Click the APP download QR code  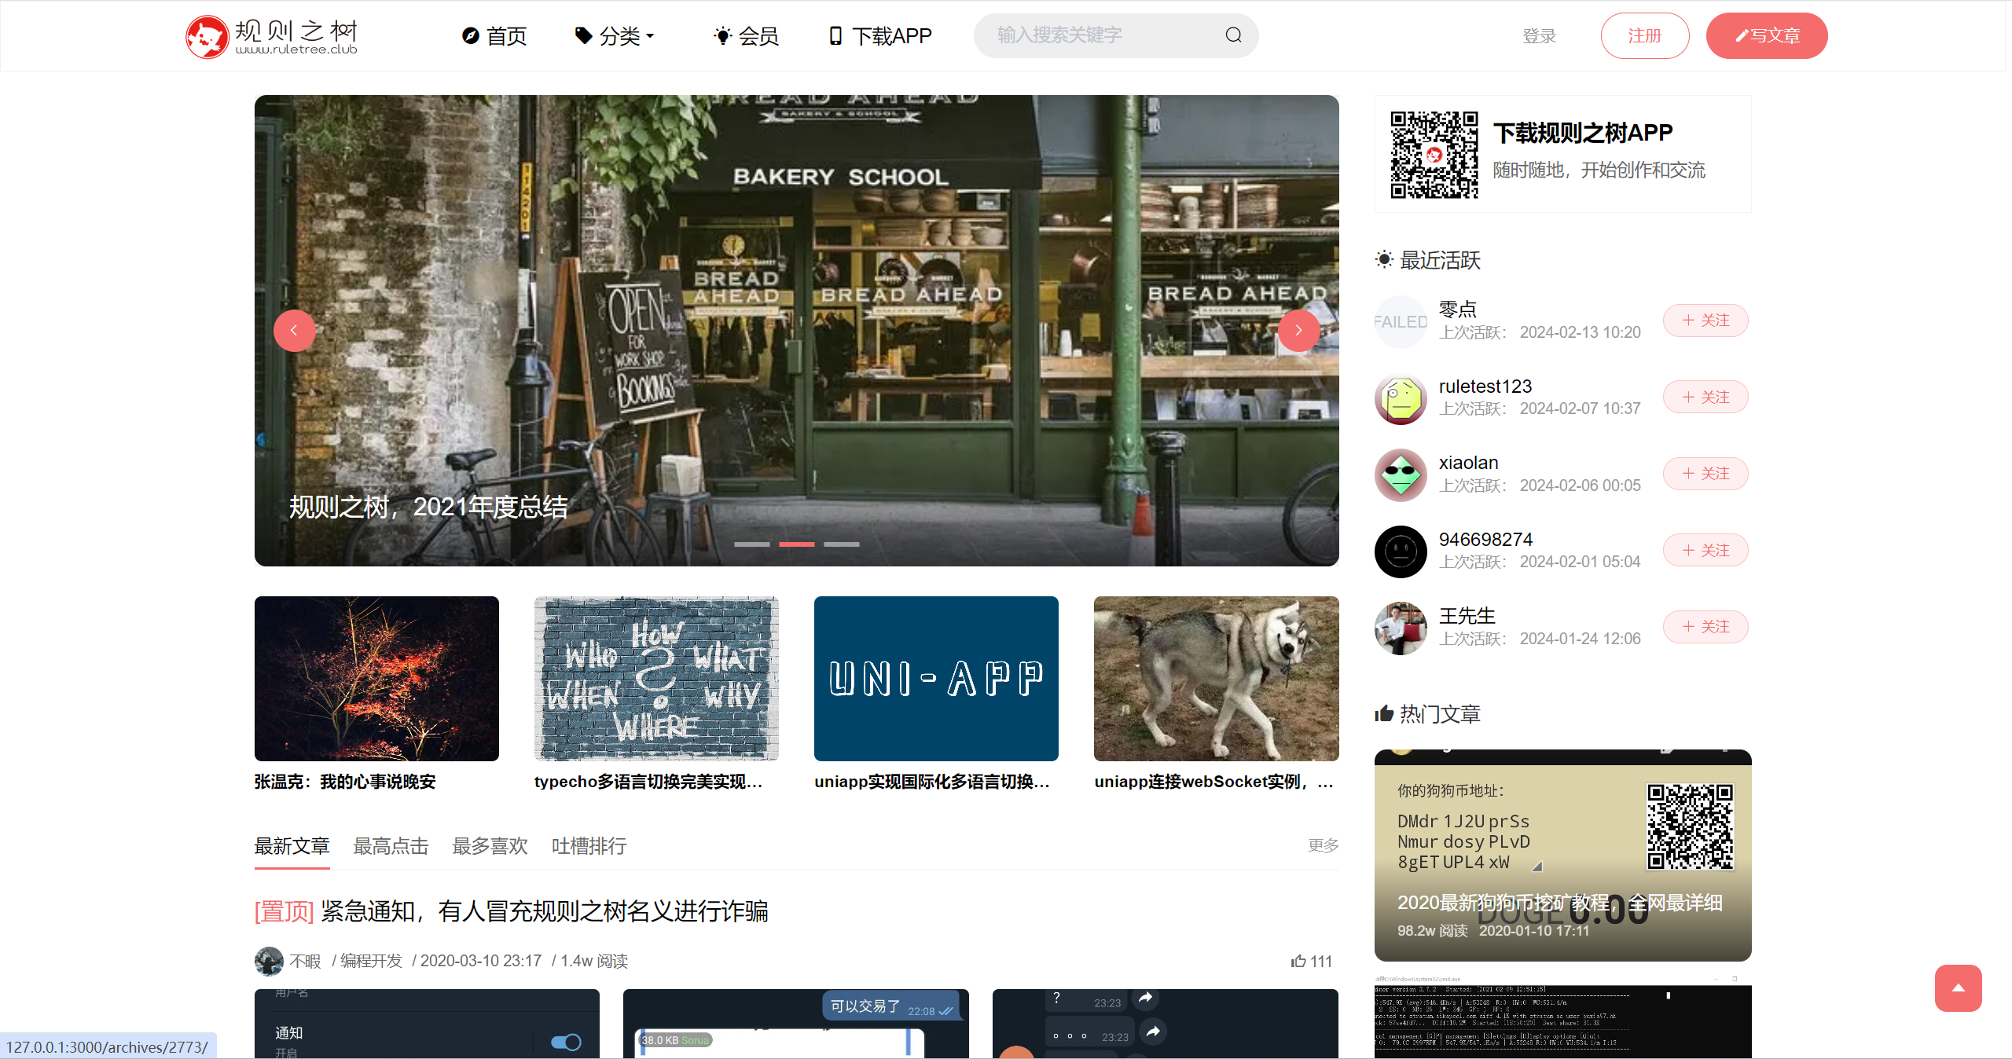point(1434,155)
